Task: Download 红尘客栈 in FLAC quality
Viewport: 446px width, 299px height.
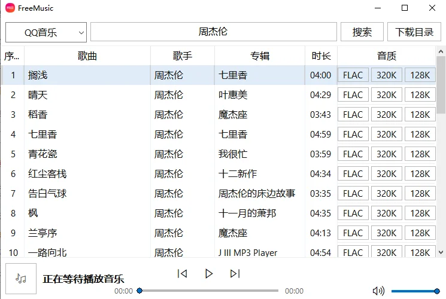Action: [353, 173]
